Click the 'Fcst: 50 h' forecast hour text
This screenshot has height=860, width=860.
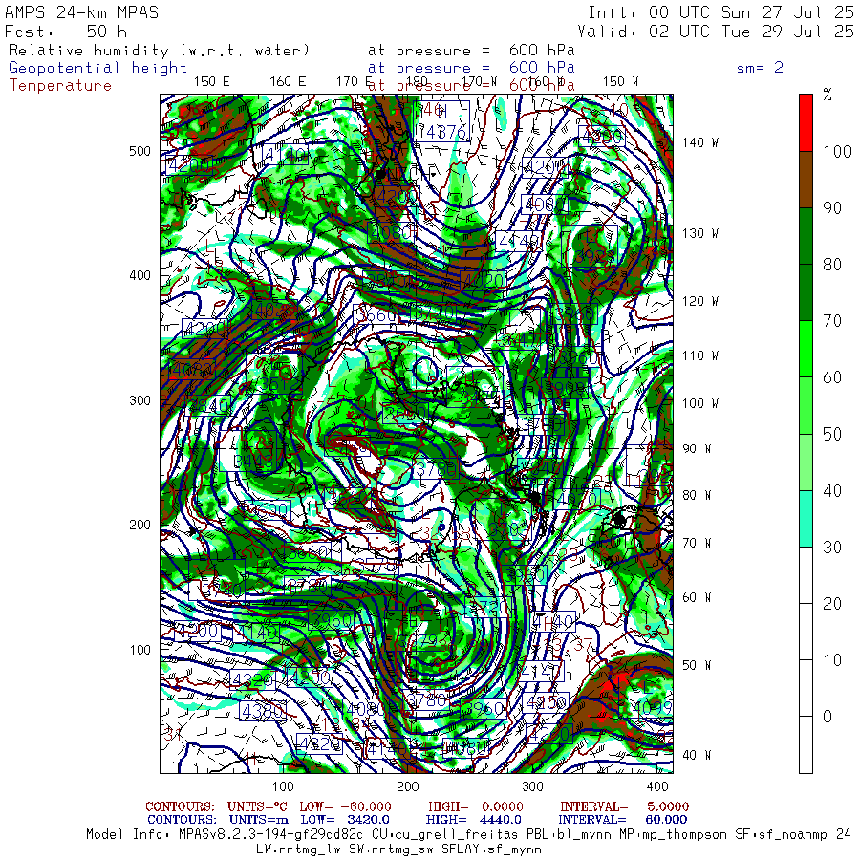(65, 32)
